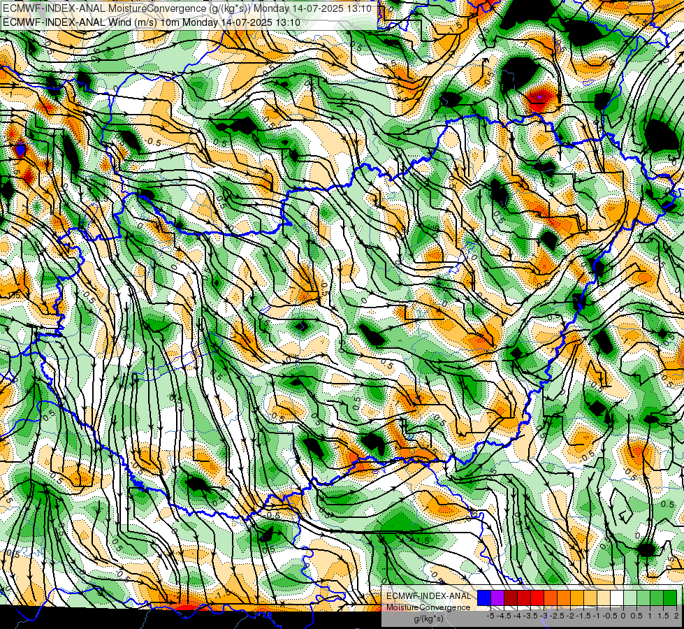Pick the amber swatch between -2 and -1.5
This screenshot has height=629, width=684.
pos(577,598)
